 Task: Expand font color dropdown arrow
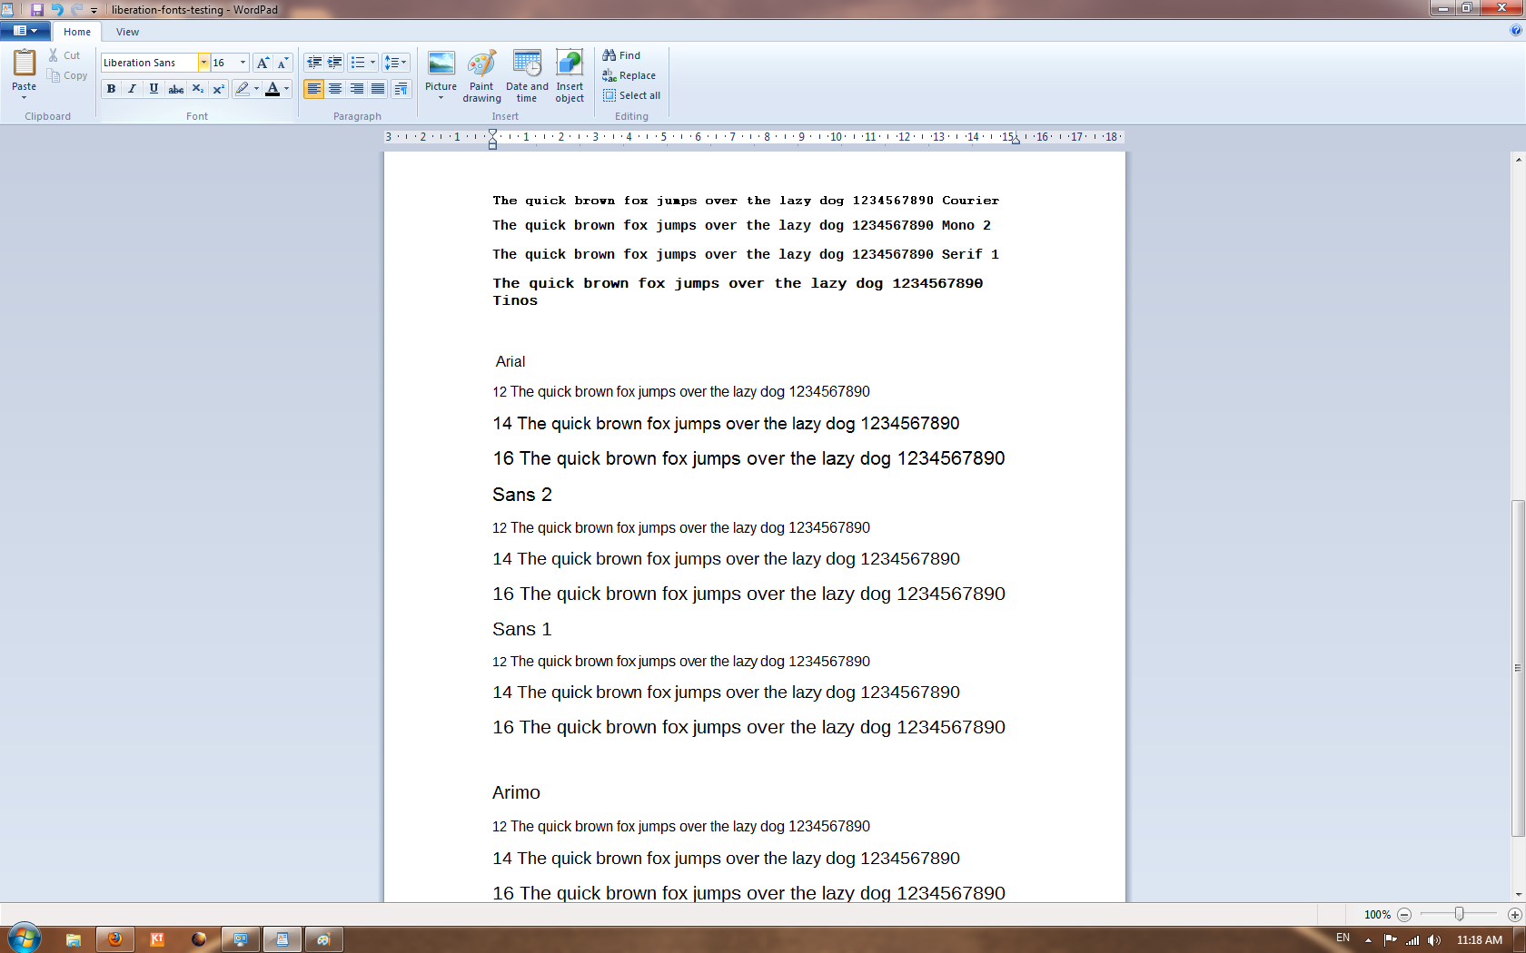click(287, 89)
